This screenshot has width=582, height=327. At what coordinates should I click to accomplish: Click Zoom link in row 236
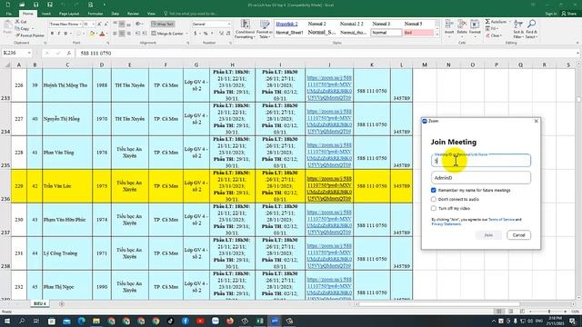[x=329, y=189]
